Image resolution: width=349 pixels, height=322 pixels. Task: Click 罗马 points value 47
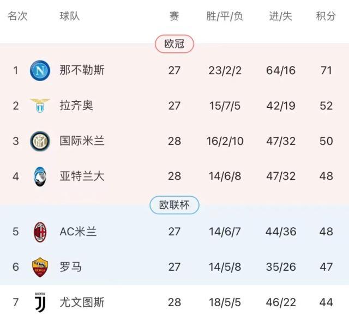coord(326,267)
